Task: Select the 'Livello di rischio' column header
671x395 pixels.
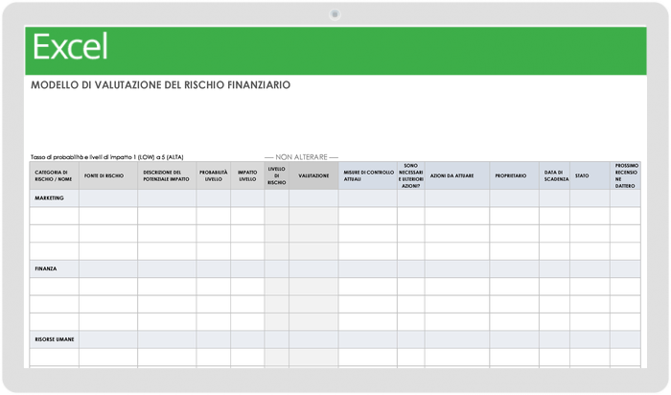Action: 276,175
